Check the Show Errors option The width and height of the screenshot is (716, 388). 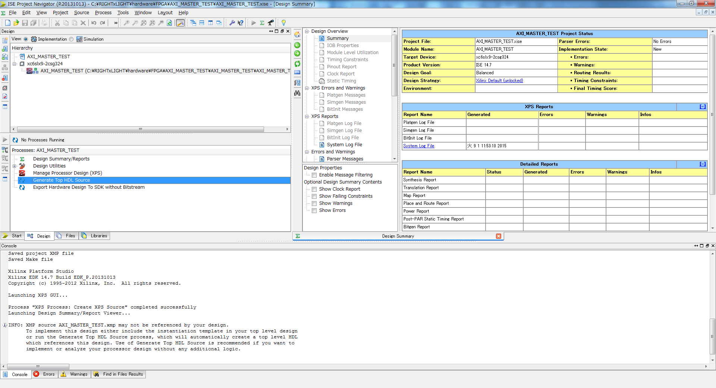[x=314, y=210]
